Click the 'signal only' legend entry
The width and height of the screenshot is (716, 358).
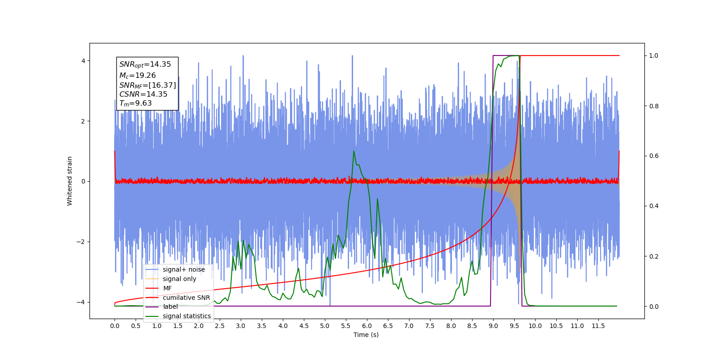171,279
